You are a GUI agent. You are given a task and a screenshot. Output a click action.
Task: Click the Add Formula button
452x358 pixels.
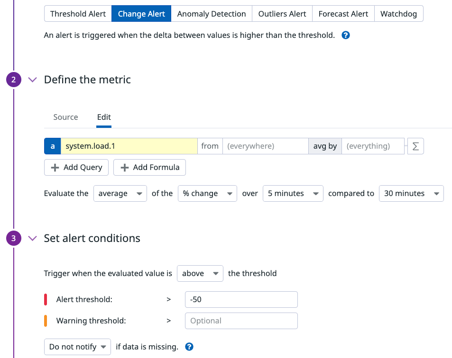(x=149, y=167)
